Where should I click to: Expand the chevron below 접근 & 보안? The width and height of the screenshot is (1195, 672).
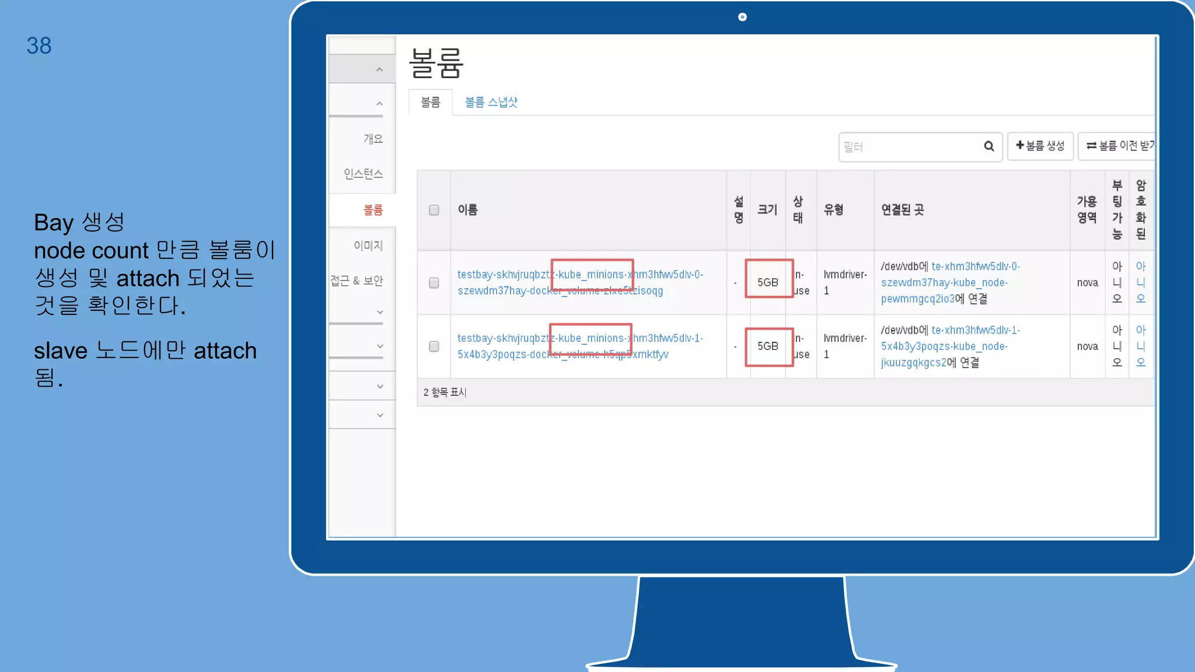click(380, 312)
